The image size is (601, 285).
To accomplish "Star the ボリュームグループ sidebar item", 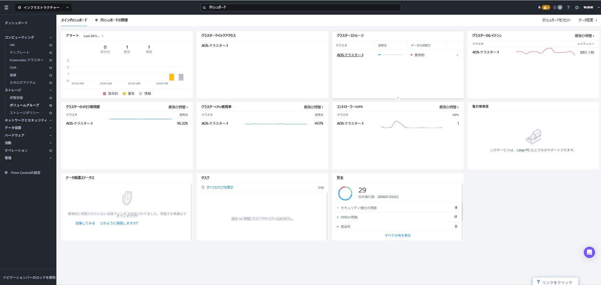I will [50, 105].
